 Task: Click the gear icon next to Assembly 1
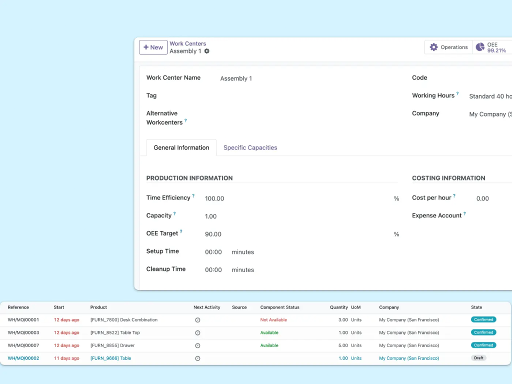[207, 51]
